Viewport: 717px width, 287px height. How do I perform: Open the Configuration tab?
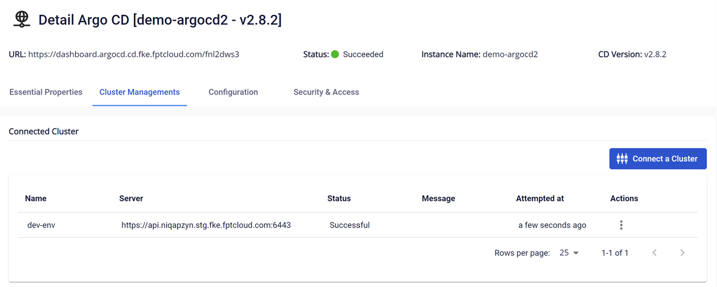click(233, 92)
